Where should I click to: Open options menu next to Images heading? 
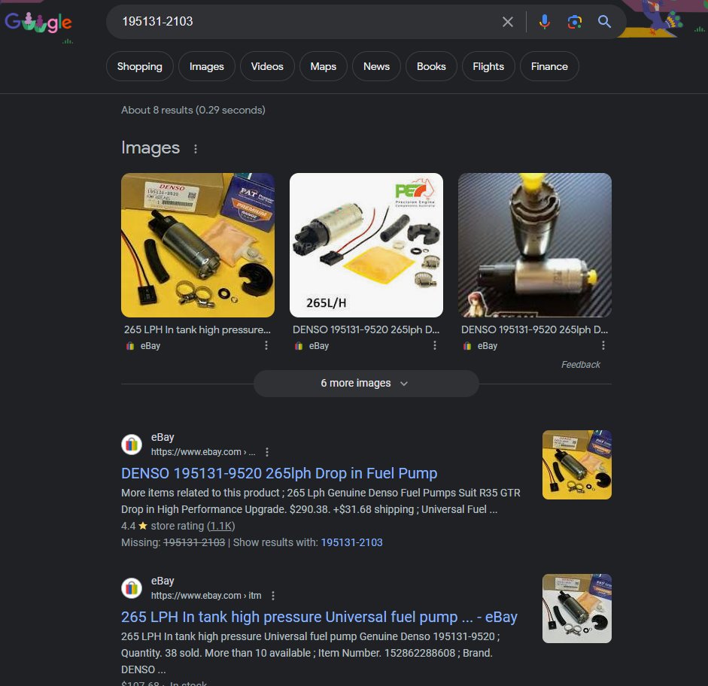pos(196,149)
